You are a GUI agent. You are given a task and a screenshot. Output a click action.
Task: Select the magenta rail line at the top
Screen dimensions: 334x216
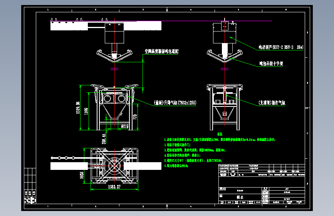[161, 21]
